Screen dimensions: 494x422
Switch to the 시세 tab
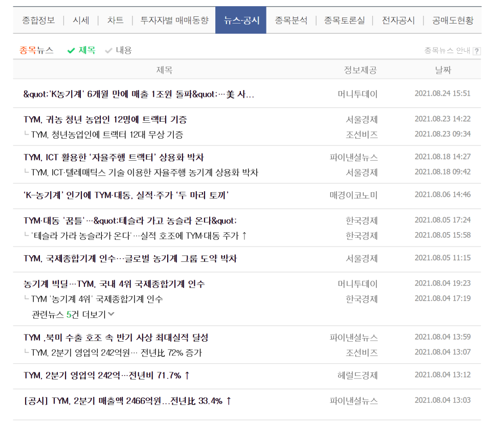click(81, 20)
